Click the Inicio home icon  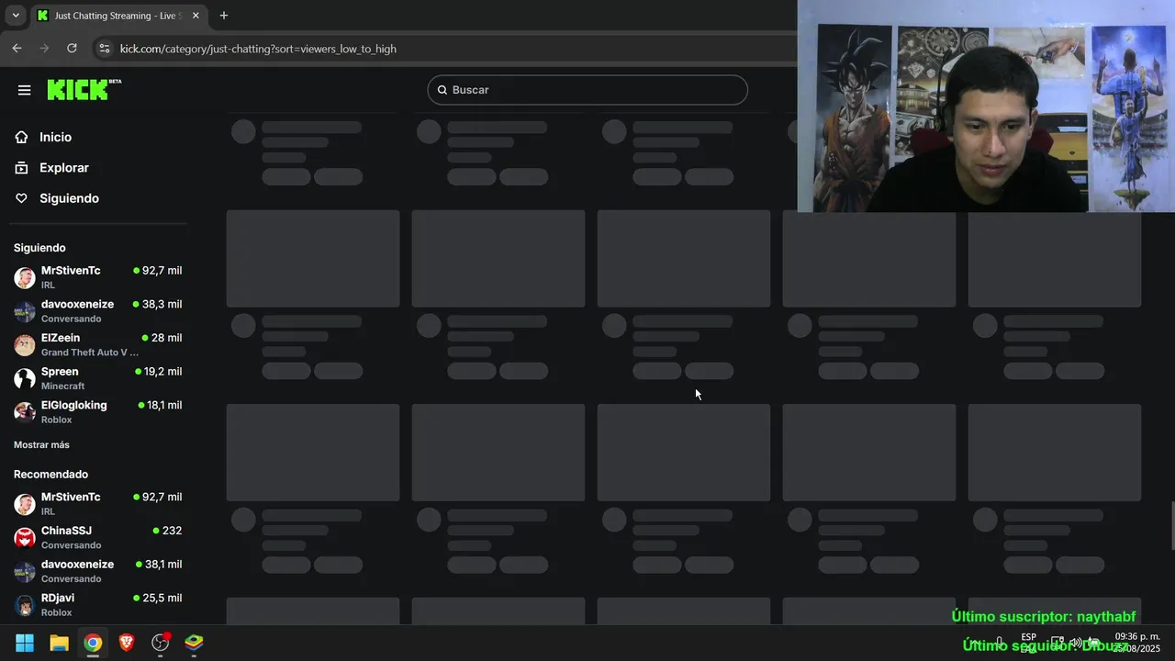(x=22, y=137)
